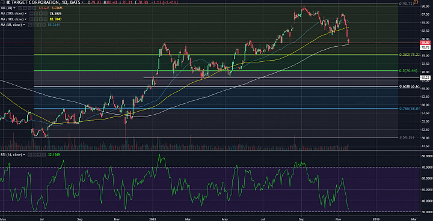Open the RSI (14, close) dropdown arrow
433x221 pixels.
click(24, 154)
